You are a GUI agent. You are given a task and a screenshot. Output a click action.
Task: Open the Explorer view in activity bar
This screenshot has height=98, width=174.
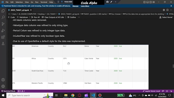3,11
